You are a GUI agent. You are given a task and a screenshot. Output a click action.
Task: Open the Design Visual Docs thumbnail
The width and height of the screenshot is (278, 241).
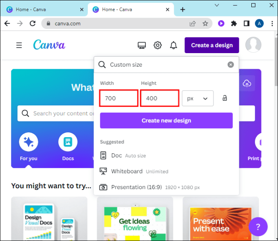[x=49, y=218]
